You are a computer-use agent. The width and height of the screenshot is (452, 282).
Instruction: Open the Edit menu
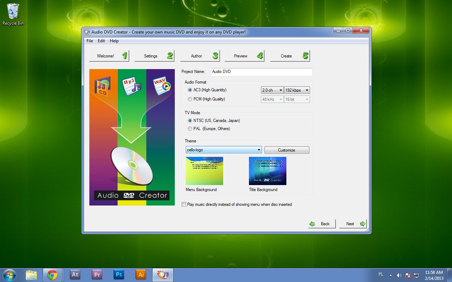(x=101, y=41)
